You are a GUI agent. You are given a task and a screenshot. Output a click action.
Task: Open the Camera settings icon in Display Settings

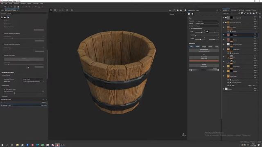5,17
